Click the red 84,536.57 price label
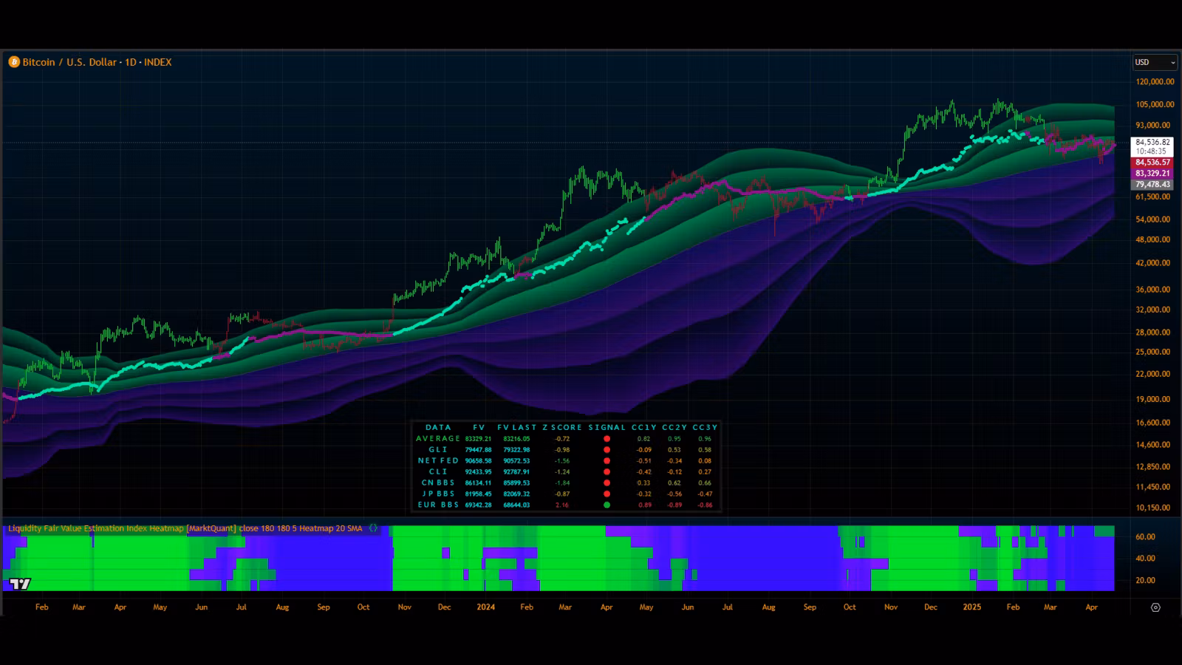 tap(1152, 163)
